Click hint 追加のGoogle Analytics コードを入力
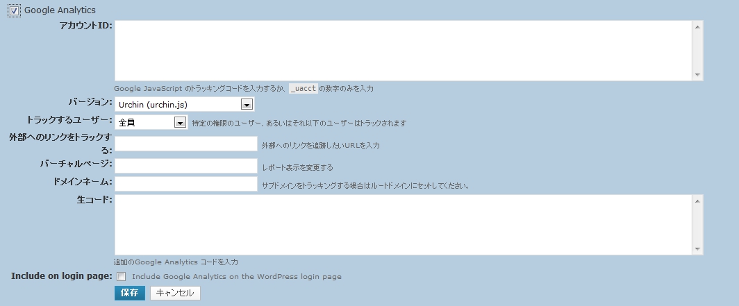 [176, 262]
